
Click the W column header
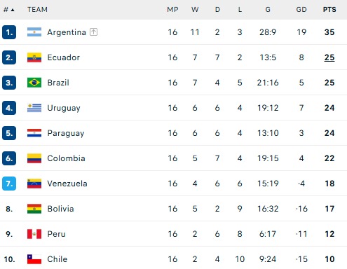195,10
